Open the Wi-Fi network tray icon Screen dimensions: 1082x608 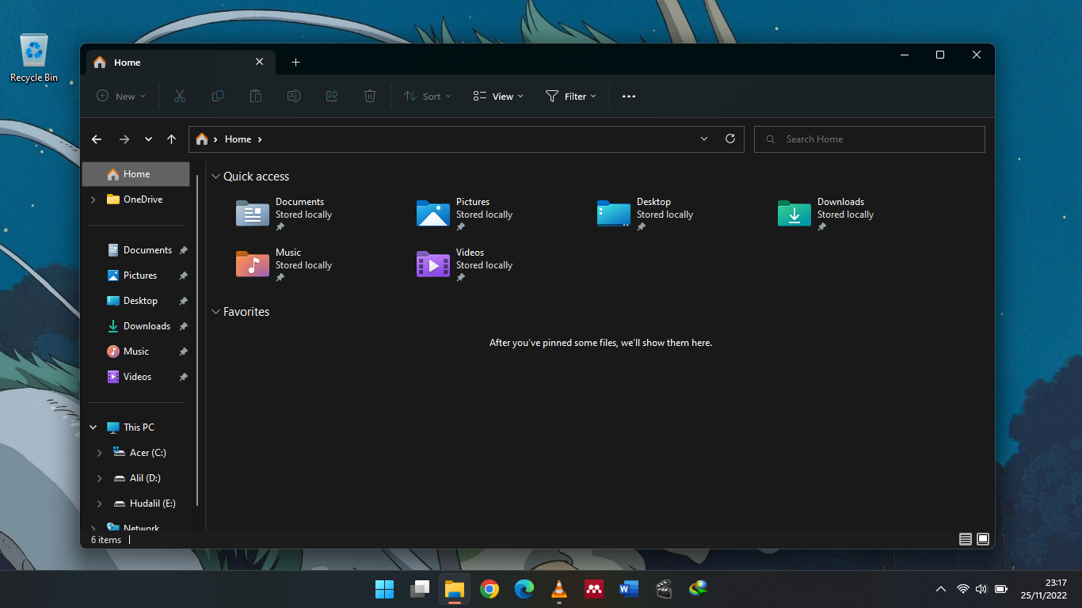click(963, 589)
